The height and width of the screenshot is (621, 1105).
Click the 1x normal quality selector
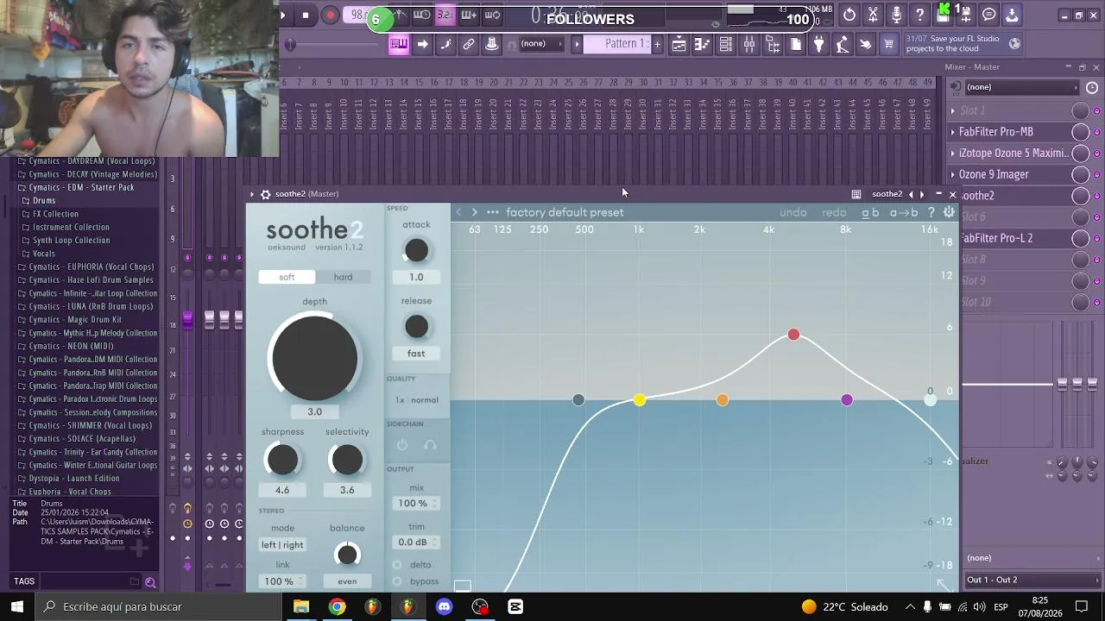(416, 400)
